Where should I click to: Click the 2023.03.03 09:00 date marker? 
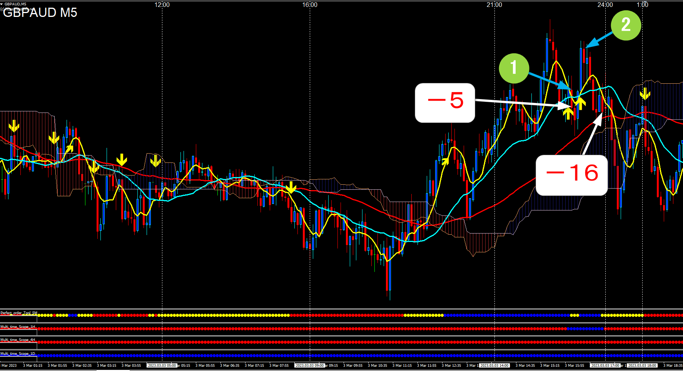point(310,366)
